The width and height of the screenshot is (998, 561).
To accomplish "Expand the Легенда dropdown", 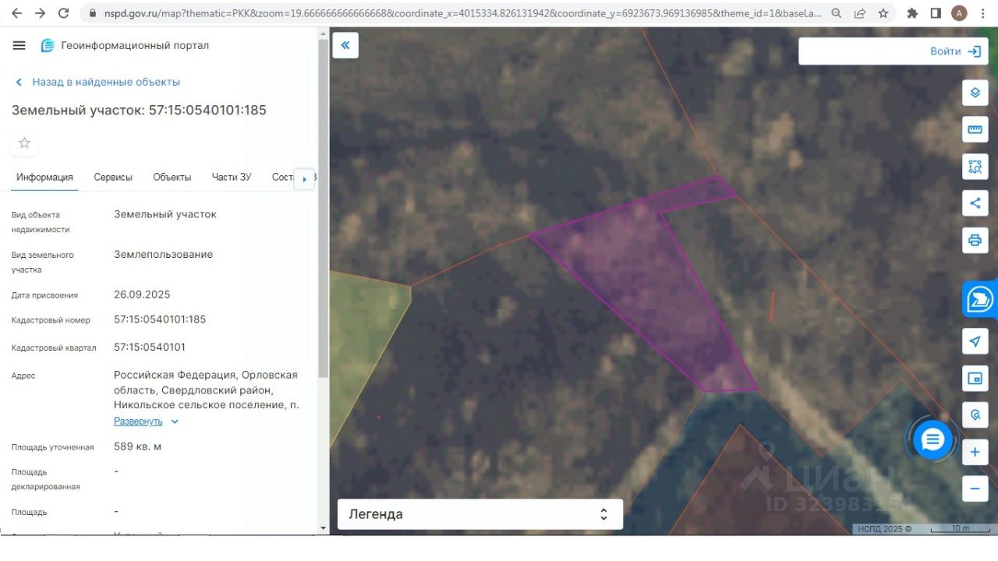I will coord(480,514).
